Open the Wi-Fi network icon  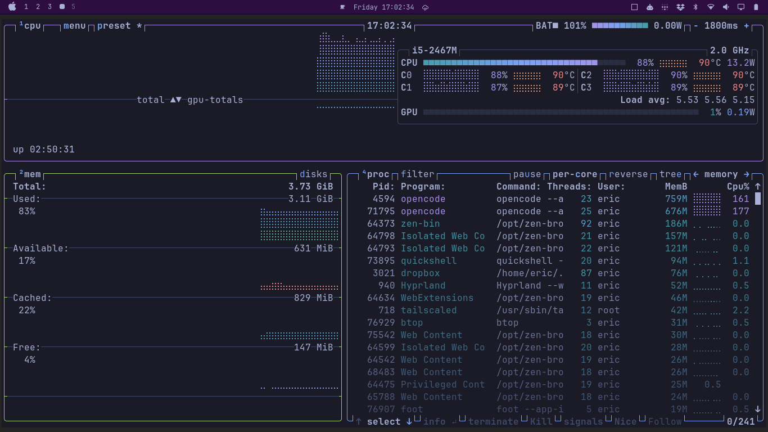click(711, 7)
